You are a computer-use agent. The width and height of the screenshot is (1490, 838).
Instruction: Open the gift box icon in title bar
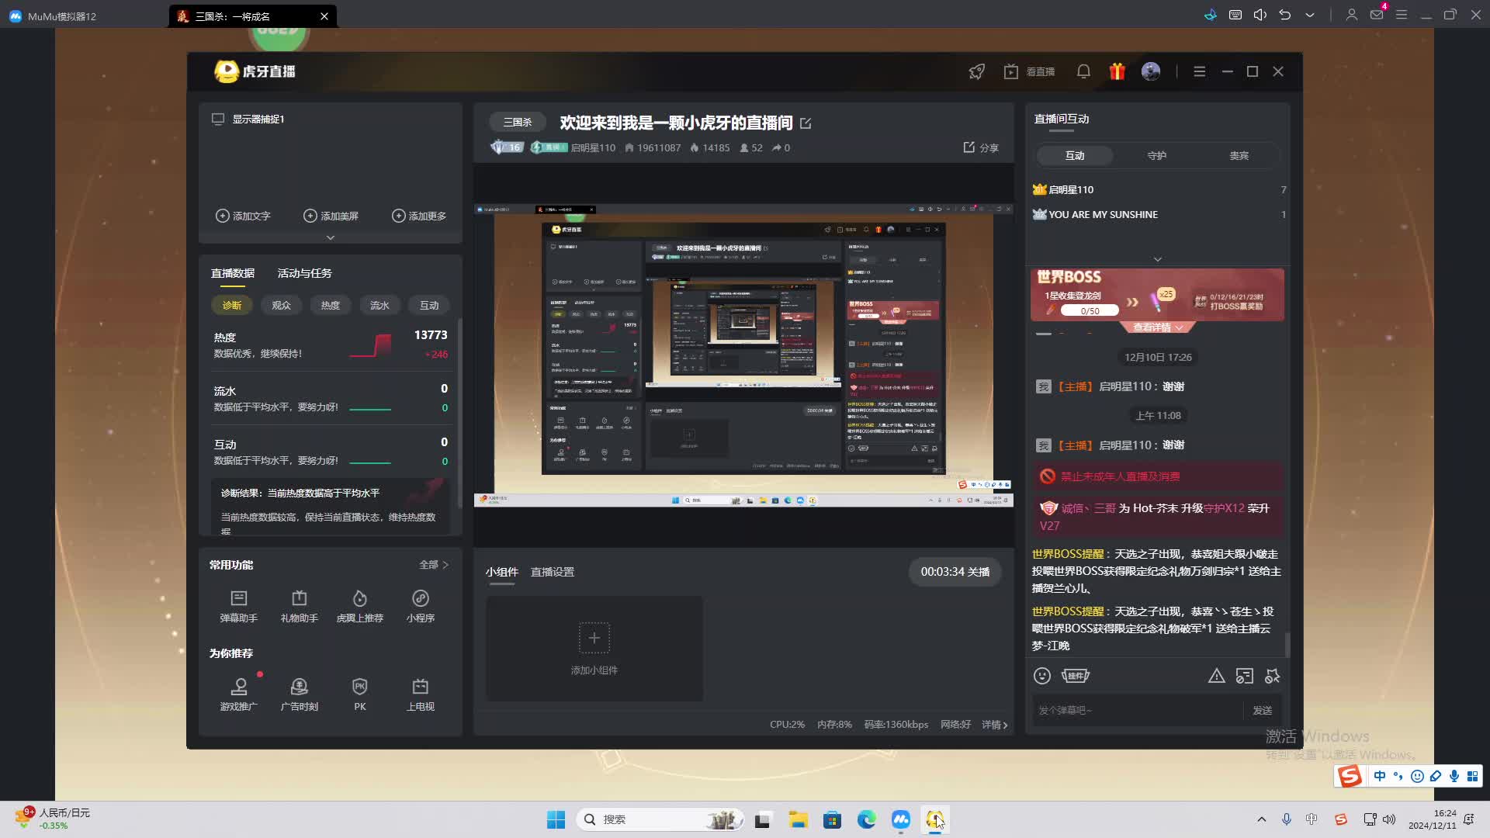tap(1117, 71)
